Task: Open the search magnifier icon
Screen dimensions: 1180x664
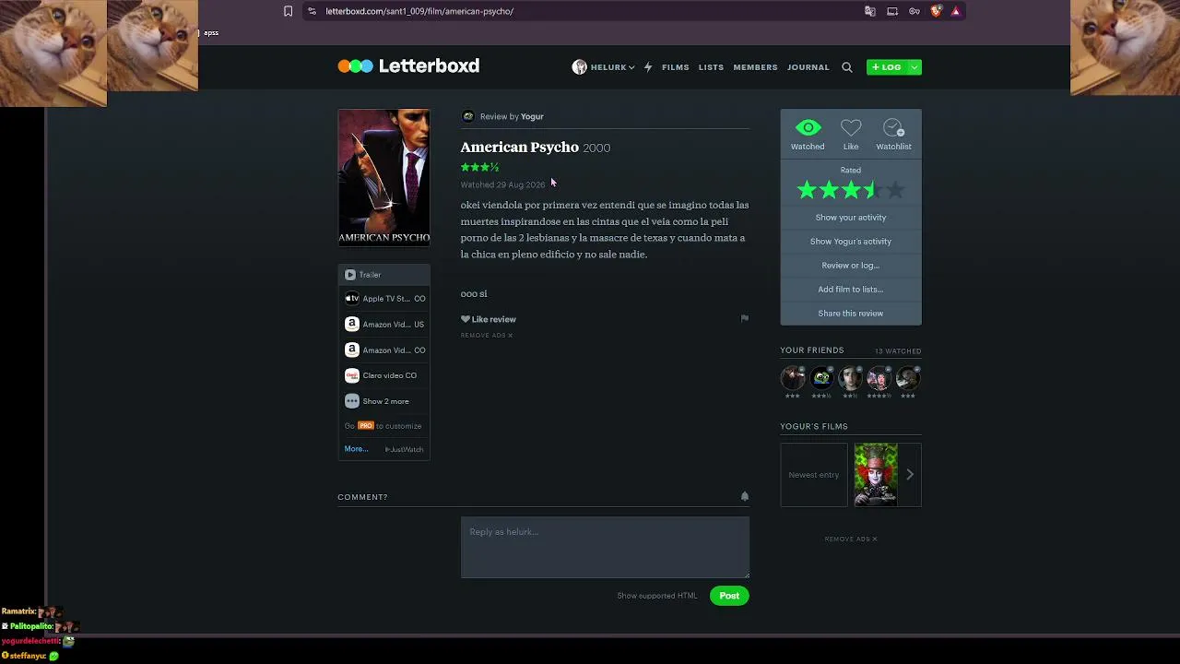Action: 847,67
